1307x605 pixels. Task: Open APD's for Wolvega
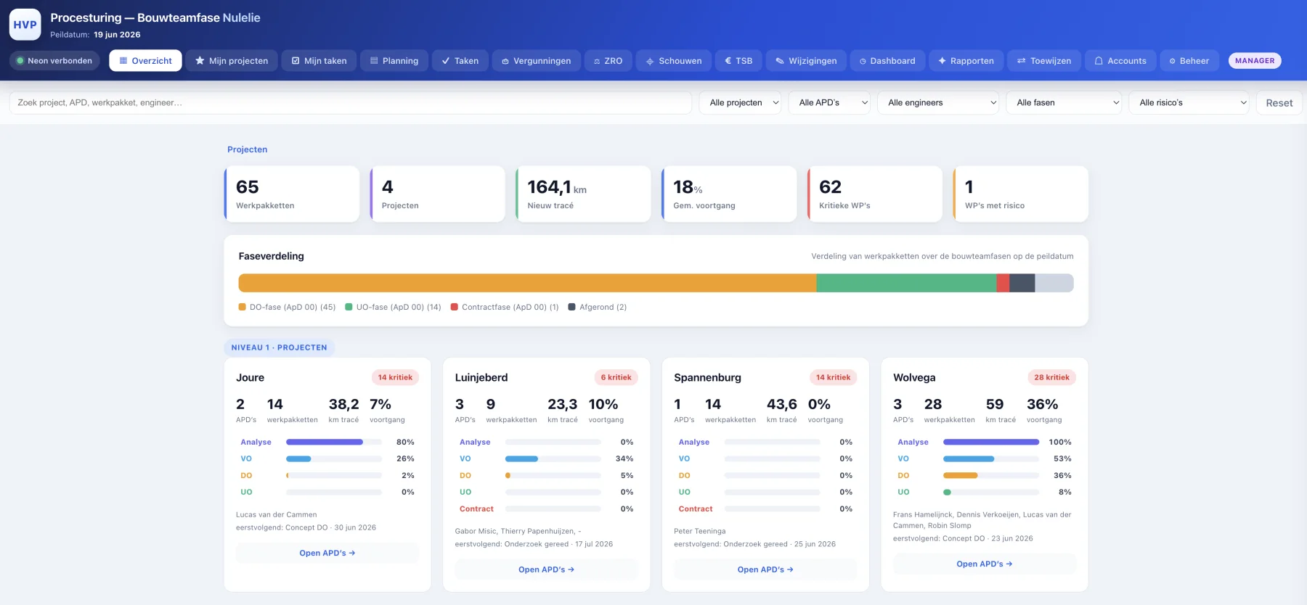(x=985, y=564)
